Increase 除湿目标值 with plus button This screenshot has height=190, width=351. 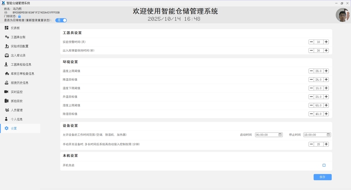(x=326, y=114)
